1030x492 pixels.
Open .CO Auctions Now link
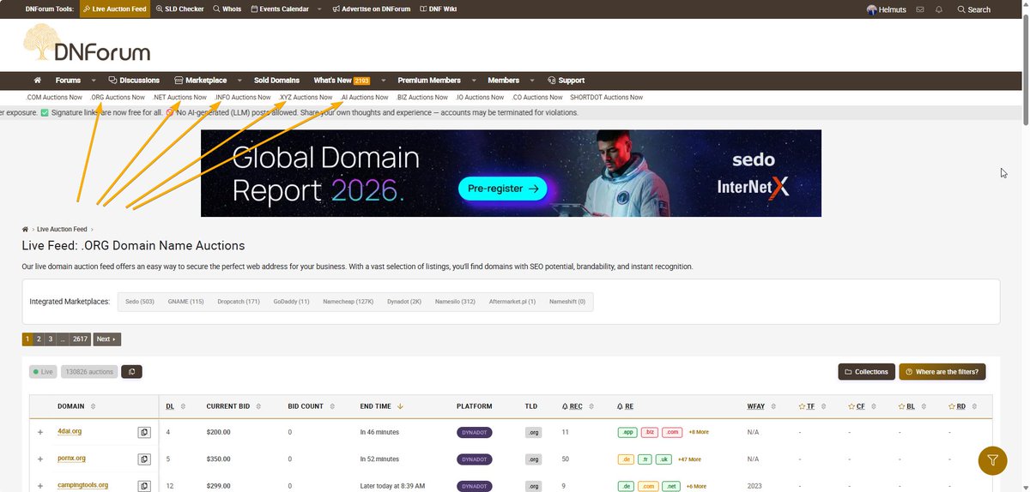[x=537, y=97]
